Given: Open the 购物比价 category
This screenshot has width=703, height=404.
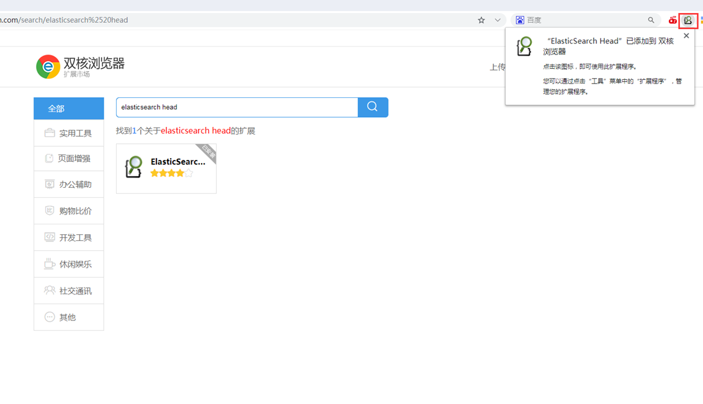Looking at the screenshot, I should [69, 211].
